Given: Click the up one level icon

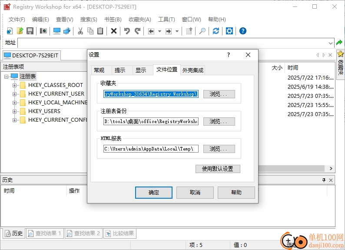Looking at the screenshot, I should [x=189, y=31].
